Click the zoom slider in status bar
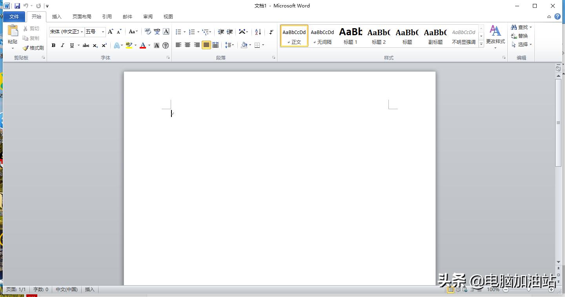565x297 pixels. [x=529, y=290]
